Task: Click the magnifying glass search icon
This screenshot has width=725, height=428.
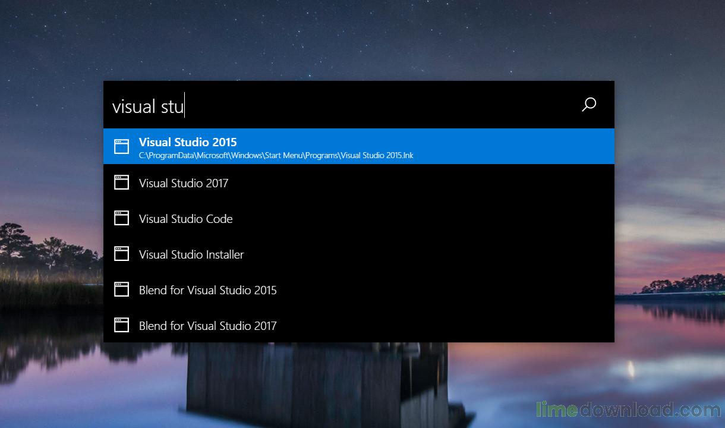Action: pos(588,105)
